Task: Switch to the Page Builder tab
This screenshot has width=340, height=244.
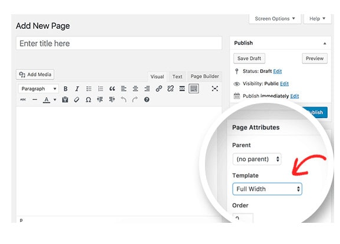Action: pyautogui.click(x=205, y=76)
